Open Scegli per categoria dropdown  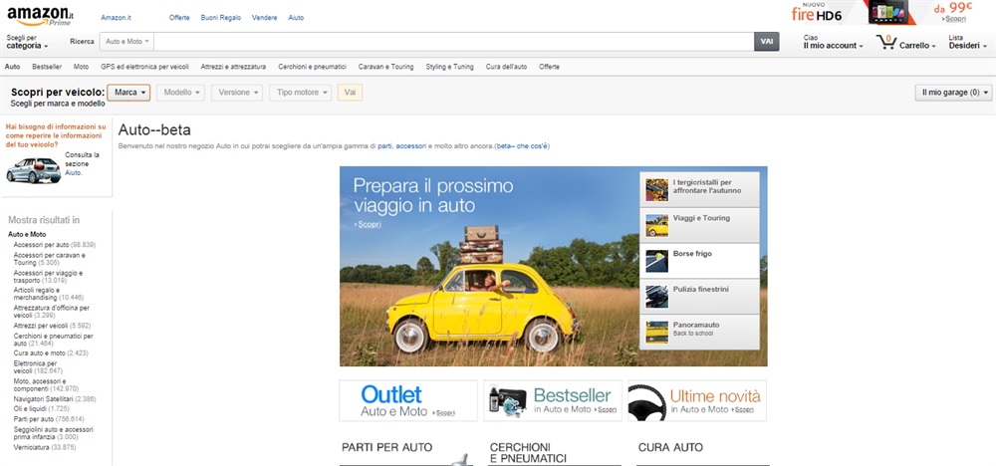tap(27, 42)
